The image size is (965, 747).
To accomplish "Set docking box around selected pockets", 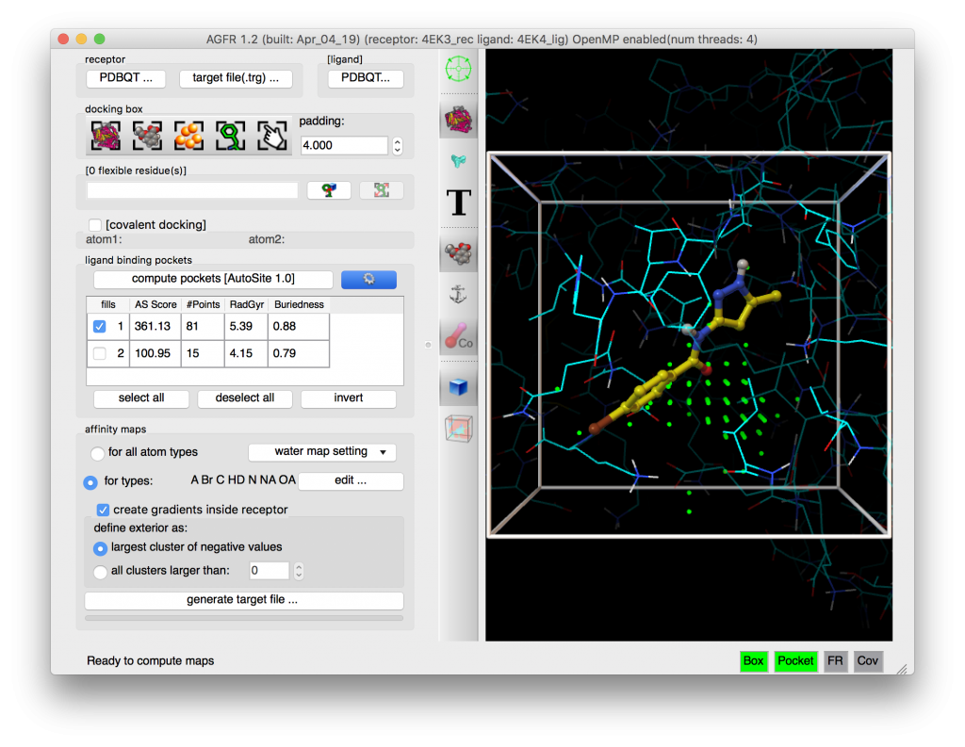I will click(x=188, y=136).
